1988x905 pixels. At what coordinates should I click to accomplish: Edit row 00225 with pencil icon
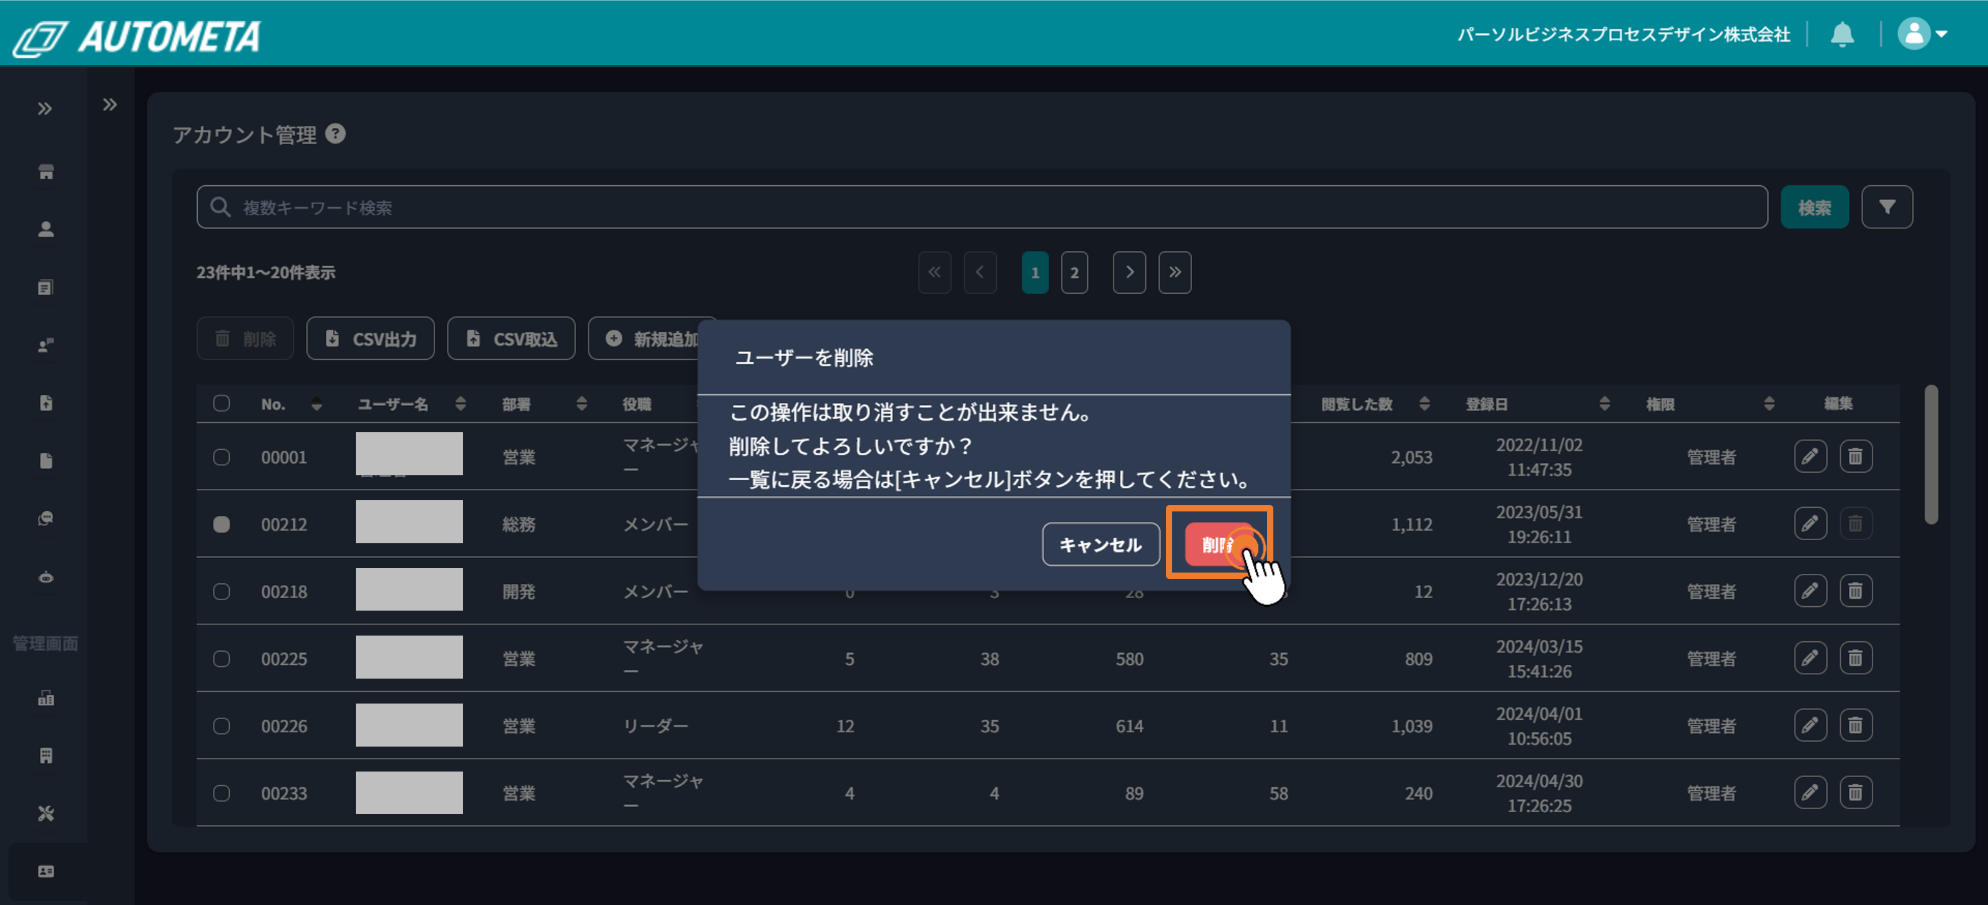(x=1809, y=657)
